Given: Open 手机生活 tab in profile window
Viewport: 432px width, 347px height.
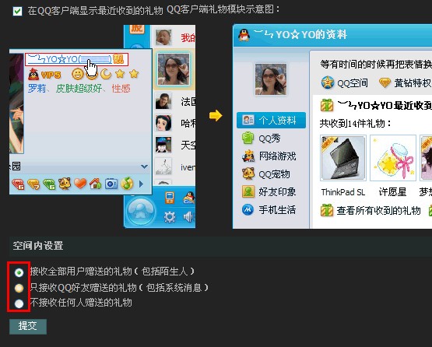Looking at the screenshot, I should tap(269, 210).
